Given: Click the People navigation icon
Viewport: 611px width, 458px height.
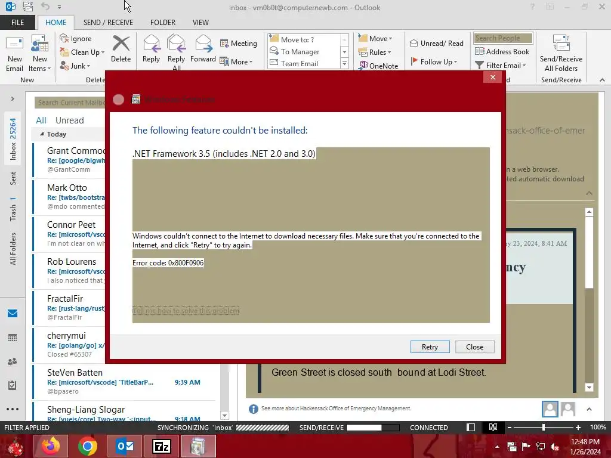Looking at the screenshot, I should [x=13, y=361].
